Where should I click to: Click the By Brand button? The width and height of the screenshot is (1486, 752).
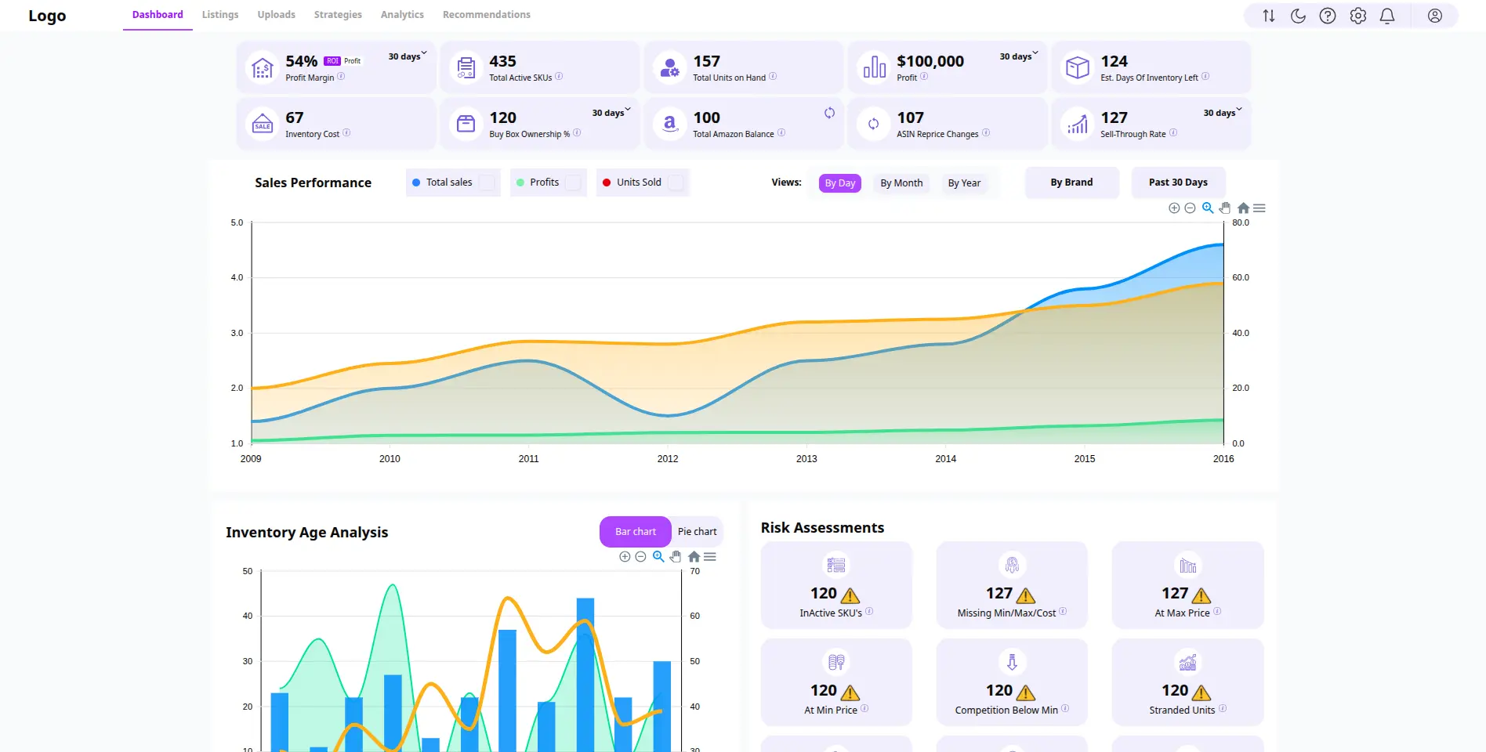point(1071,183)
